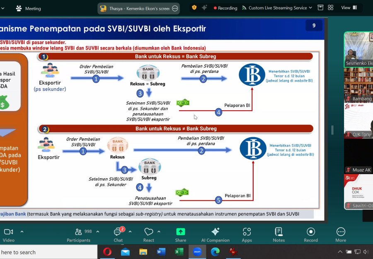
Task: Click slide heading 'Bank untuk Reksus = Bank Subreg'
Action: coord(176,56)
